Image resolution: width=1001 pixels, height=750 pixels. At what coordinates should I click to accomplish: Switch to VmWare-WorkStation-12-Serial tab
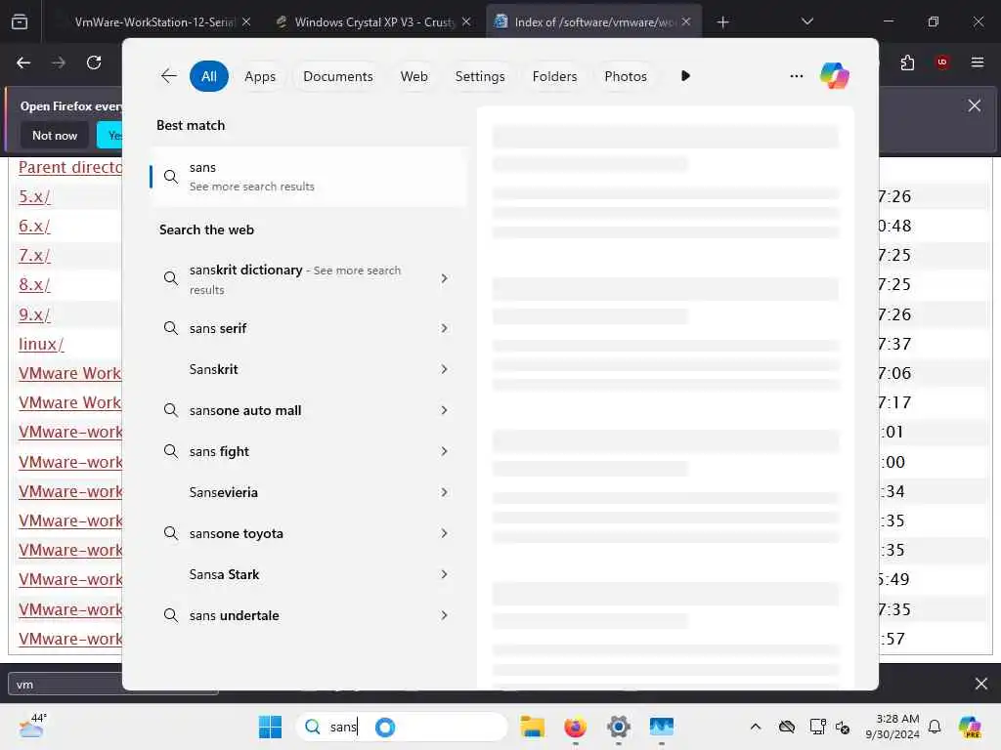153,22
